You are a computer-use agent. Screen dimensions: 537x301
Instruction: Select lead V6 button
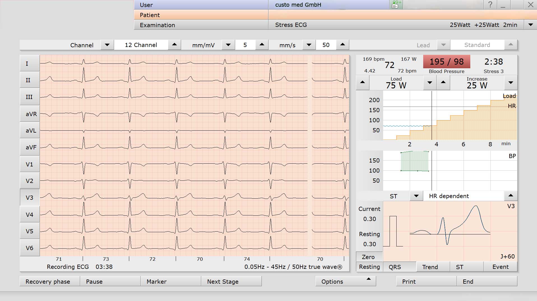[x=29, y=248]
